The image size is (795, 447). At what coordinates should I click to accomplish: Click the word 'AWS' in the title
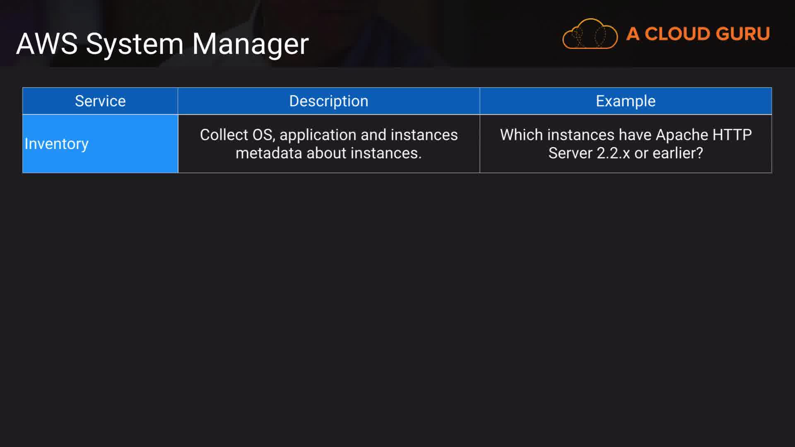point(47,44)
